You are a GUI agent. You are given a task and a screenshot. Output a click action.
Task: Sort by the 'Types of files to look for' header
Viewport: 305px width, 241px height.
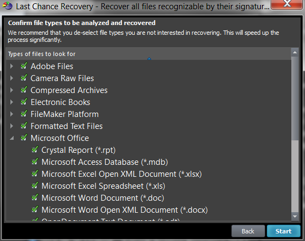[x=148, y=54]
